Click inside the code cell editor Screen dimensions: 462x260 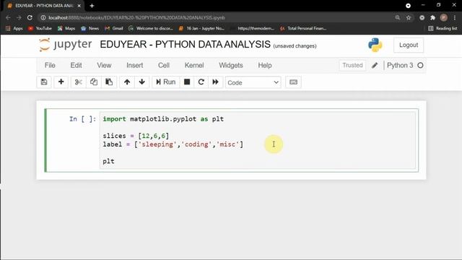pos(258,140)
